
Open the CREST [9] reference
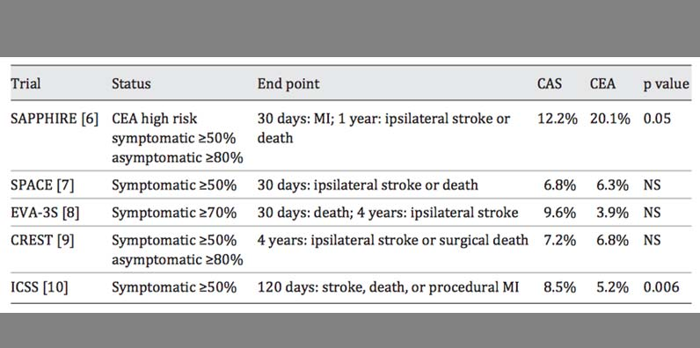click(x=43, y=241)
